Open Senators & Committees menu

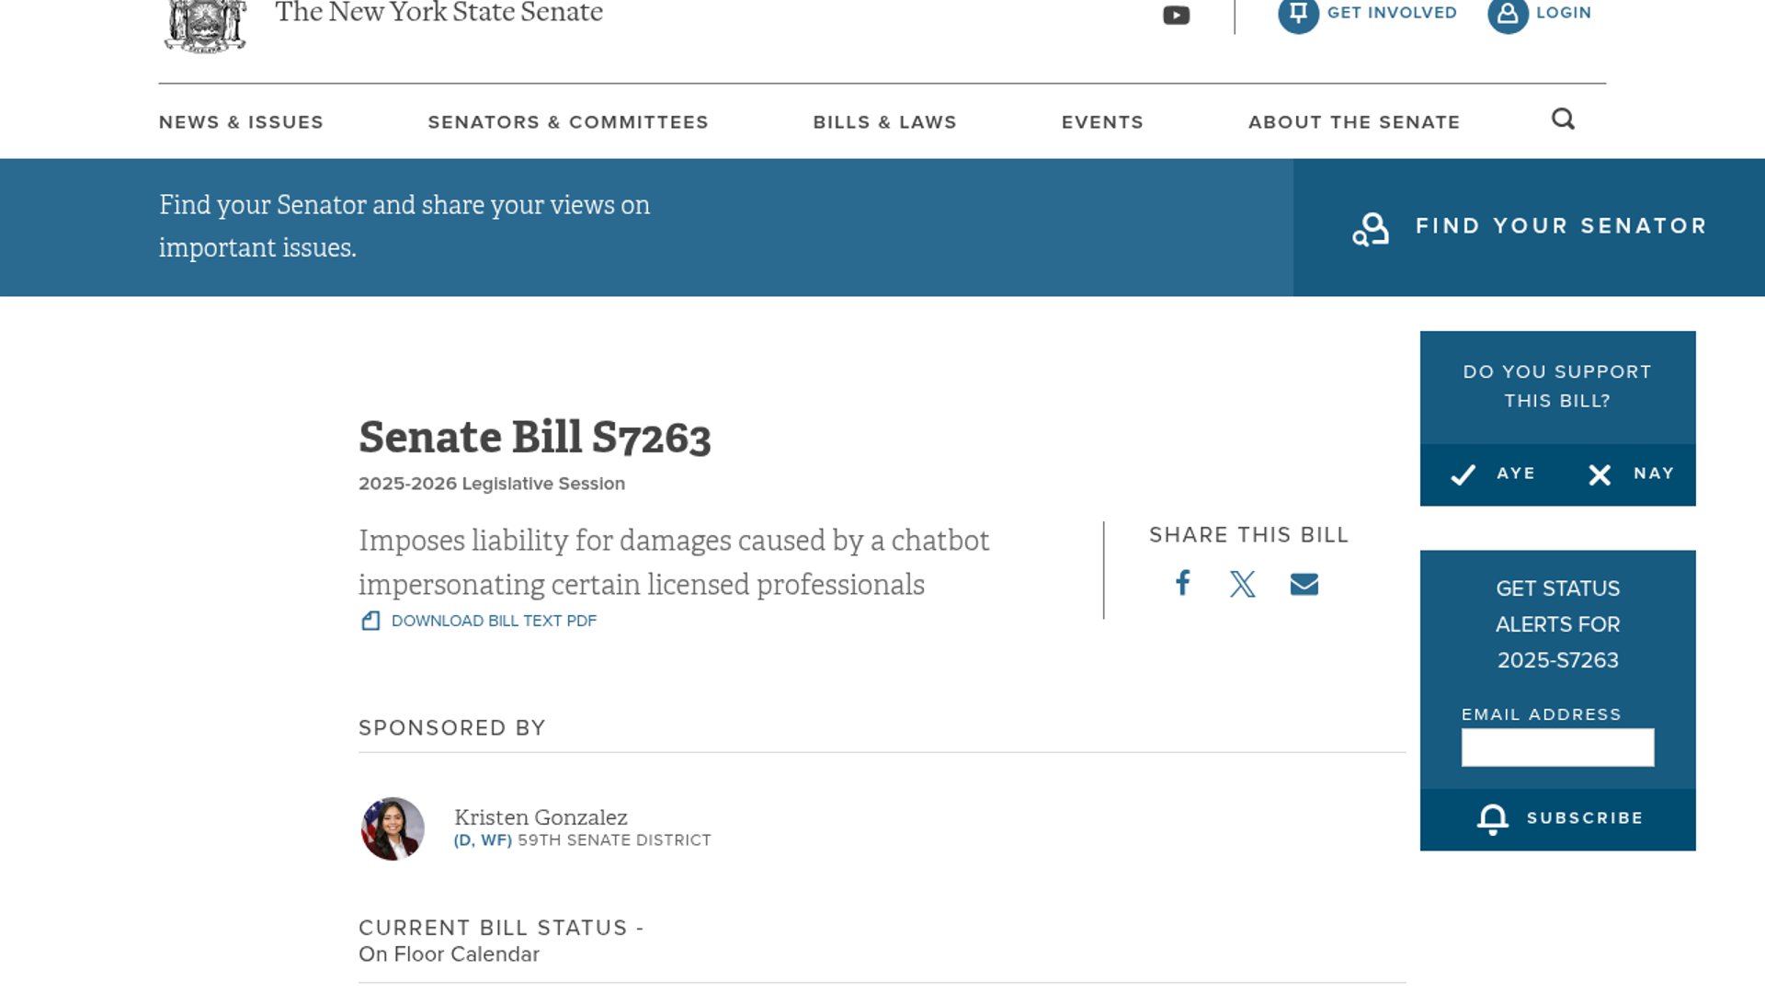[x=568, y=122]
